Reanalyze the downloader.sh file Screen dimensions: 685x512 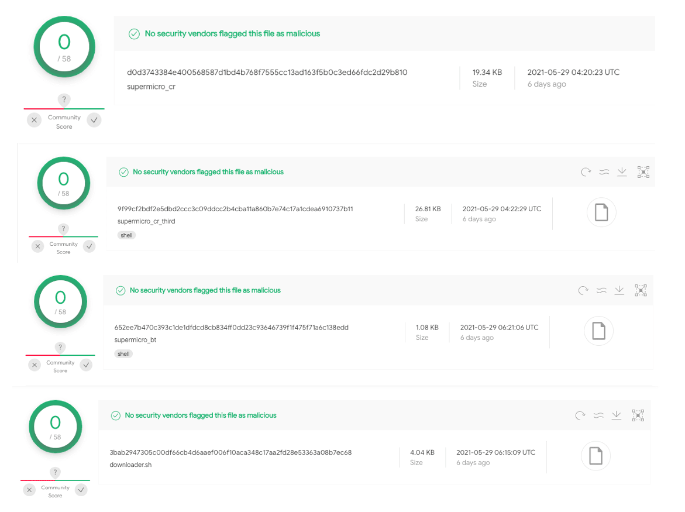pos(580,415)
